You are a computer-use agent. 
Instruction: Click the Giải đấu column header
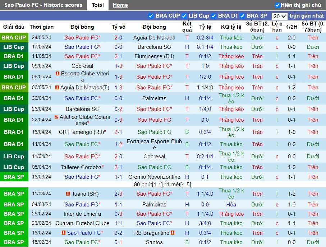(14, 27)
